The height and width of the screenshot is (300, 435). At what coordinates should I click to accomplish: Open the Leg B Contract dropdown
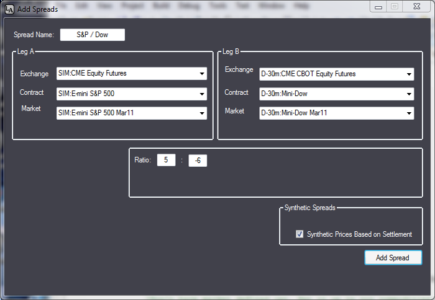pos(337,94)
